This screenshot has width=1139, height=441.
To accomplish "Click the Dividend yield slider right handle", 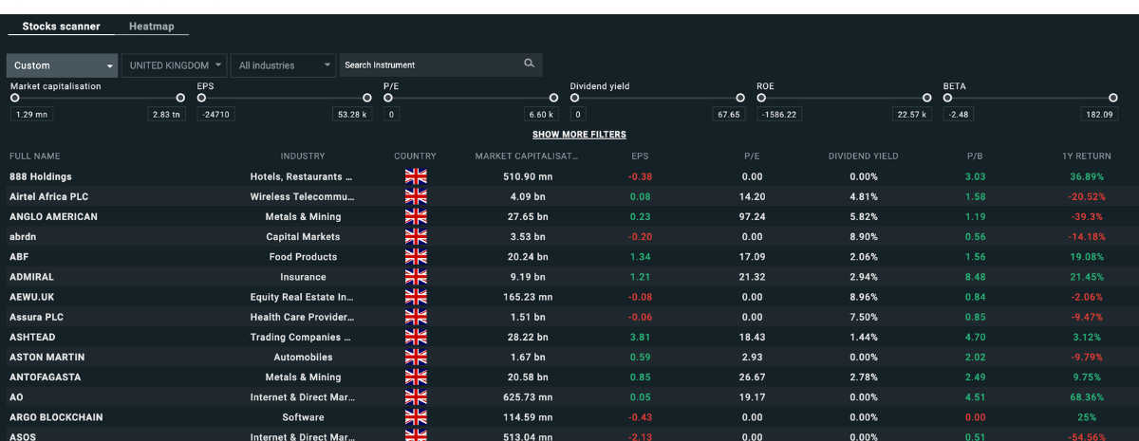I will [x=740, y=98].
